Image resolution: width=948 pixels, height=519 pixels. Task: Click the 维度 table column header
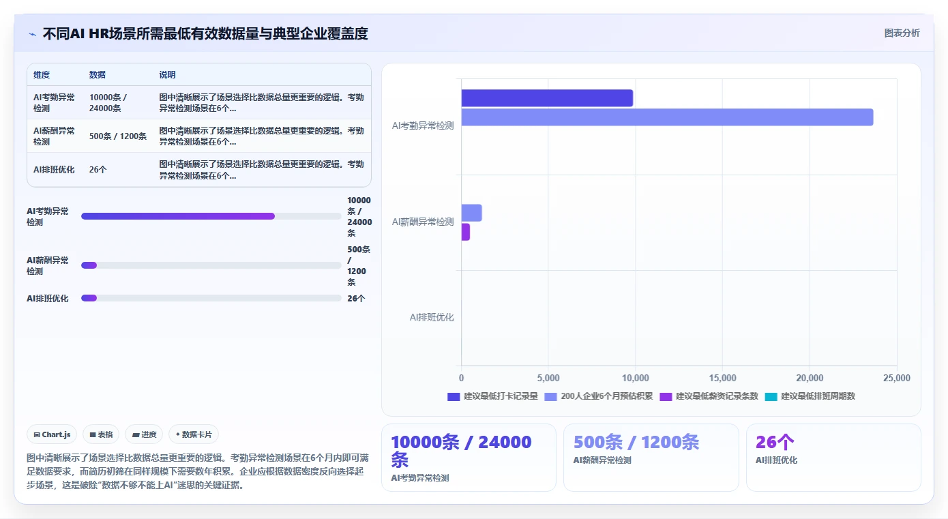point(42,74)
